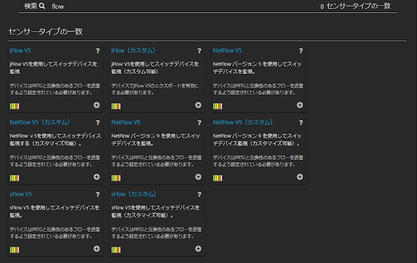Click description 'jFlow V5を使用してスイッチデバイスを監視（カスタム可能）'
This screenshot has height=263, width=417.
[x=155, y=68]
